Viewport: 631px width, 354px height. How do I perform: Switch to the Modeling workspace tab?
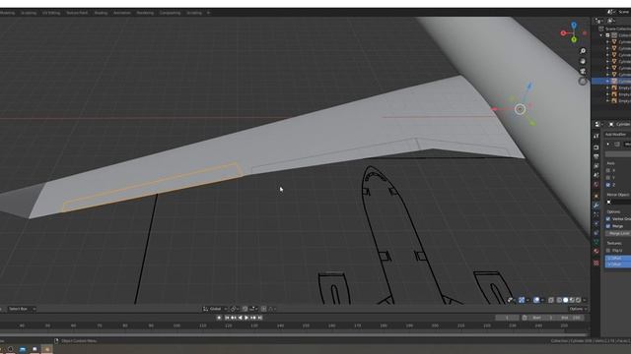coord(7,13)
